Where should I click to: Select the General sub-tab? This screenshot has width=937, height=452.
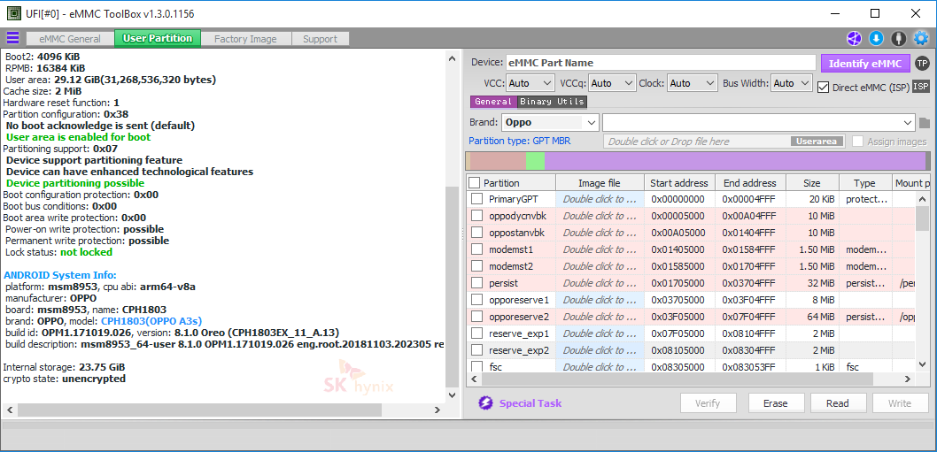click(x=493, y=102)
